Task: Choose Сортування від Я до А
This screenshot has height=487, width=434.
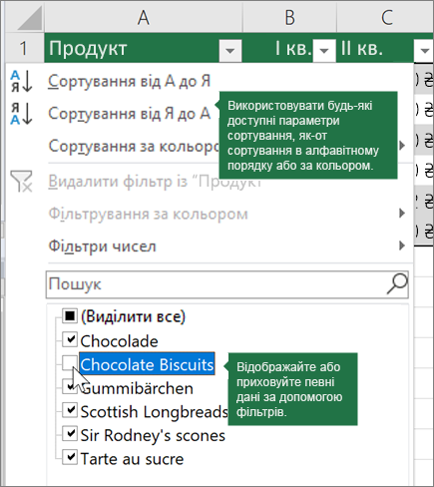Action: click(x=130, y=114)
